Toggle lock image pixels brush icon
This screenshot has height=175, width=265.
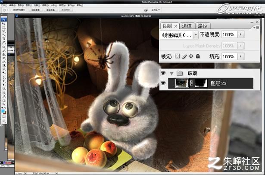point(184,56)
